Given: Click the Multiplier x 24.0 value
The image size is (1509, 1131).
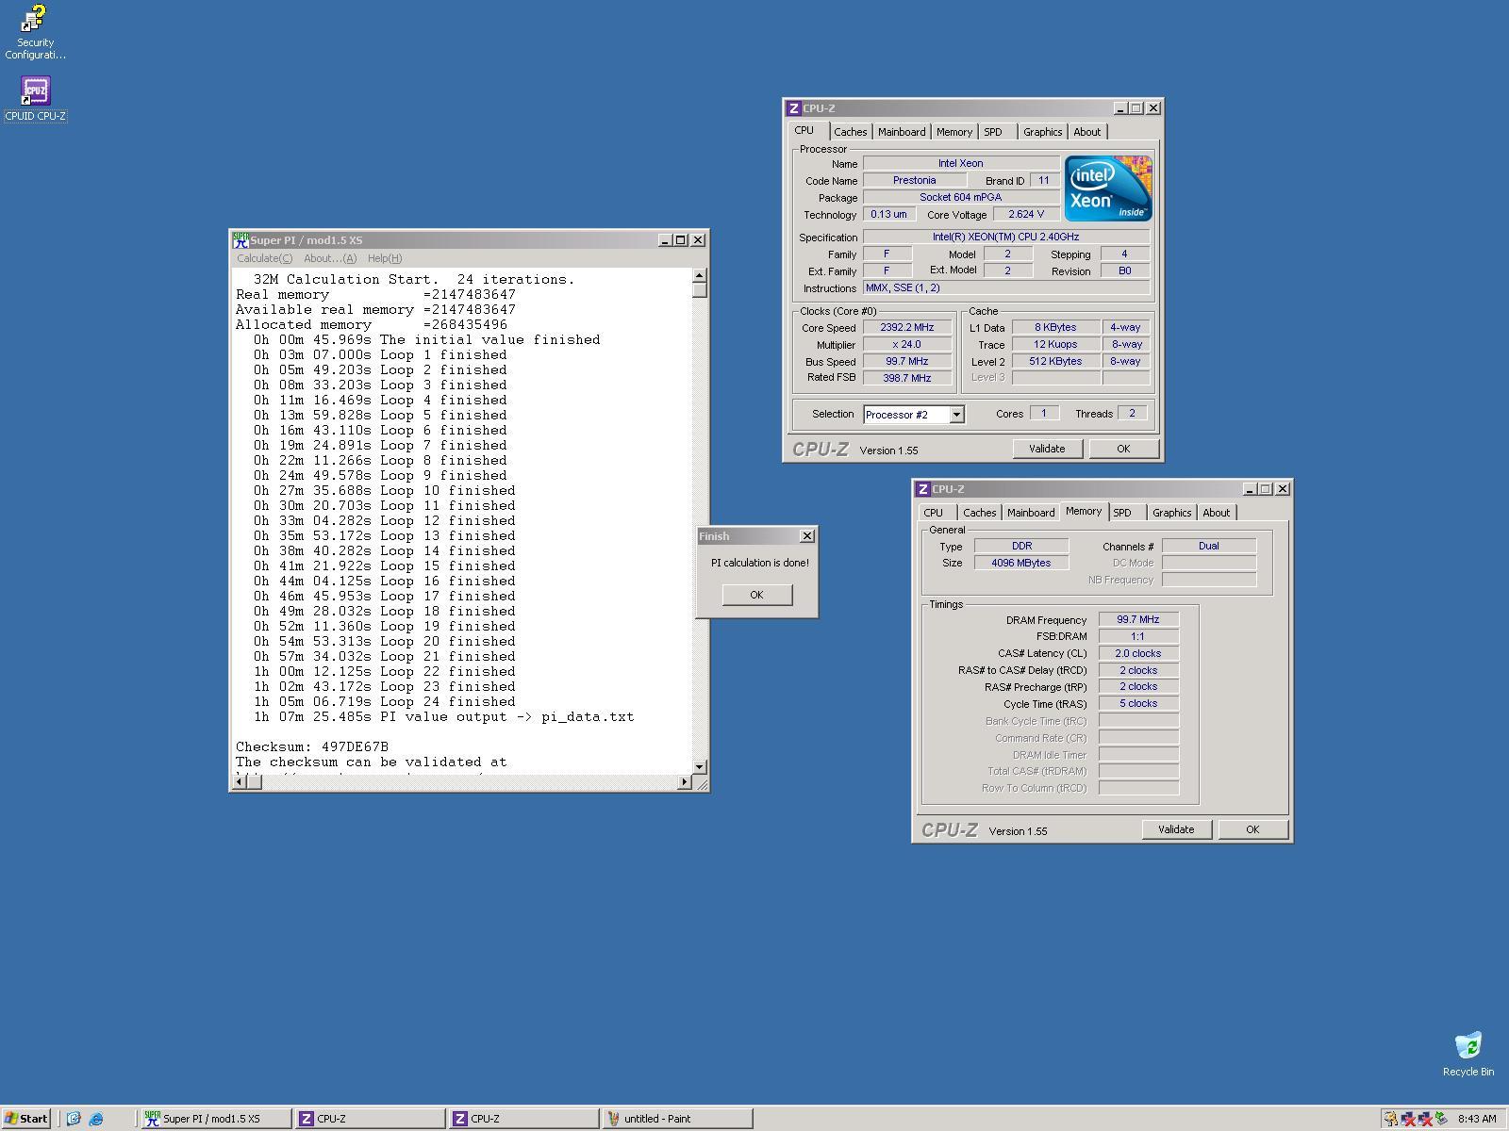Looking at the screenshot, I should point(907,345).
